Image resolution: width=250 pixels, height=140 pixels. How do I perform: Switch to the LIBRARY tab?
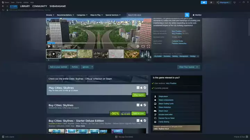(25, 6)
